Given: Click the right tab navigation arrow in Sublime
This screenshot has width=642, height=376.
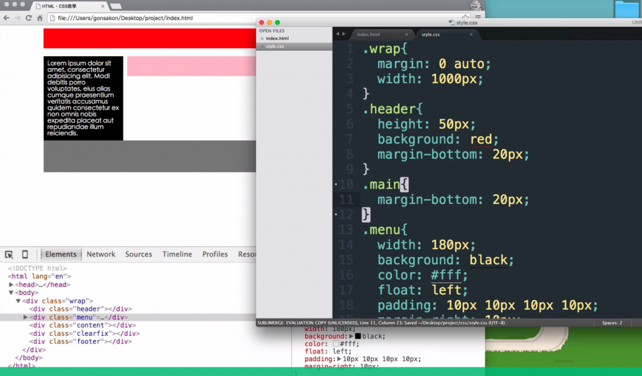Looking at the screenshot, I should [x=344, y=34].
